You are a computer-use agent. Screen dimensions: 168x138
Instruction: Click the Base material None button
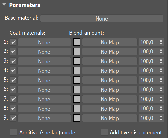tap(102, 18)
